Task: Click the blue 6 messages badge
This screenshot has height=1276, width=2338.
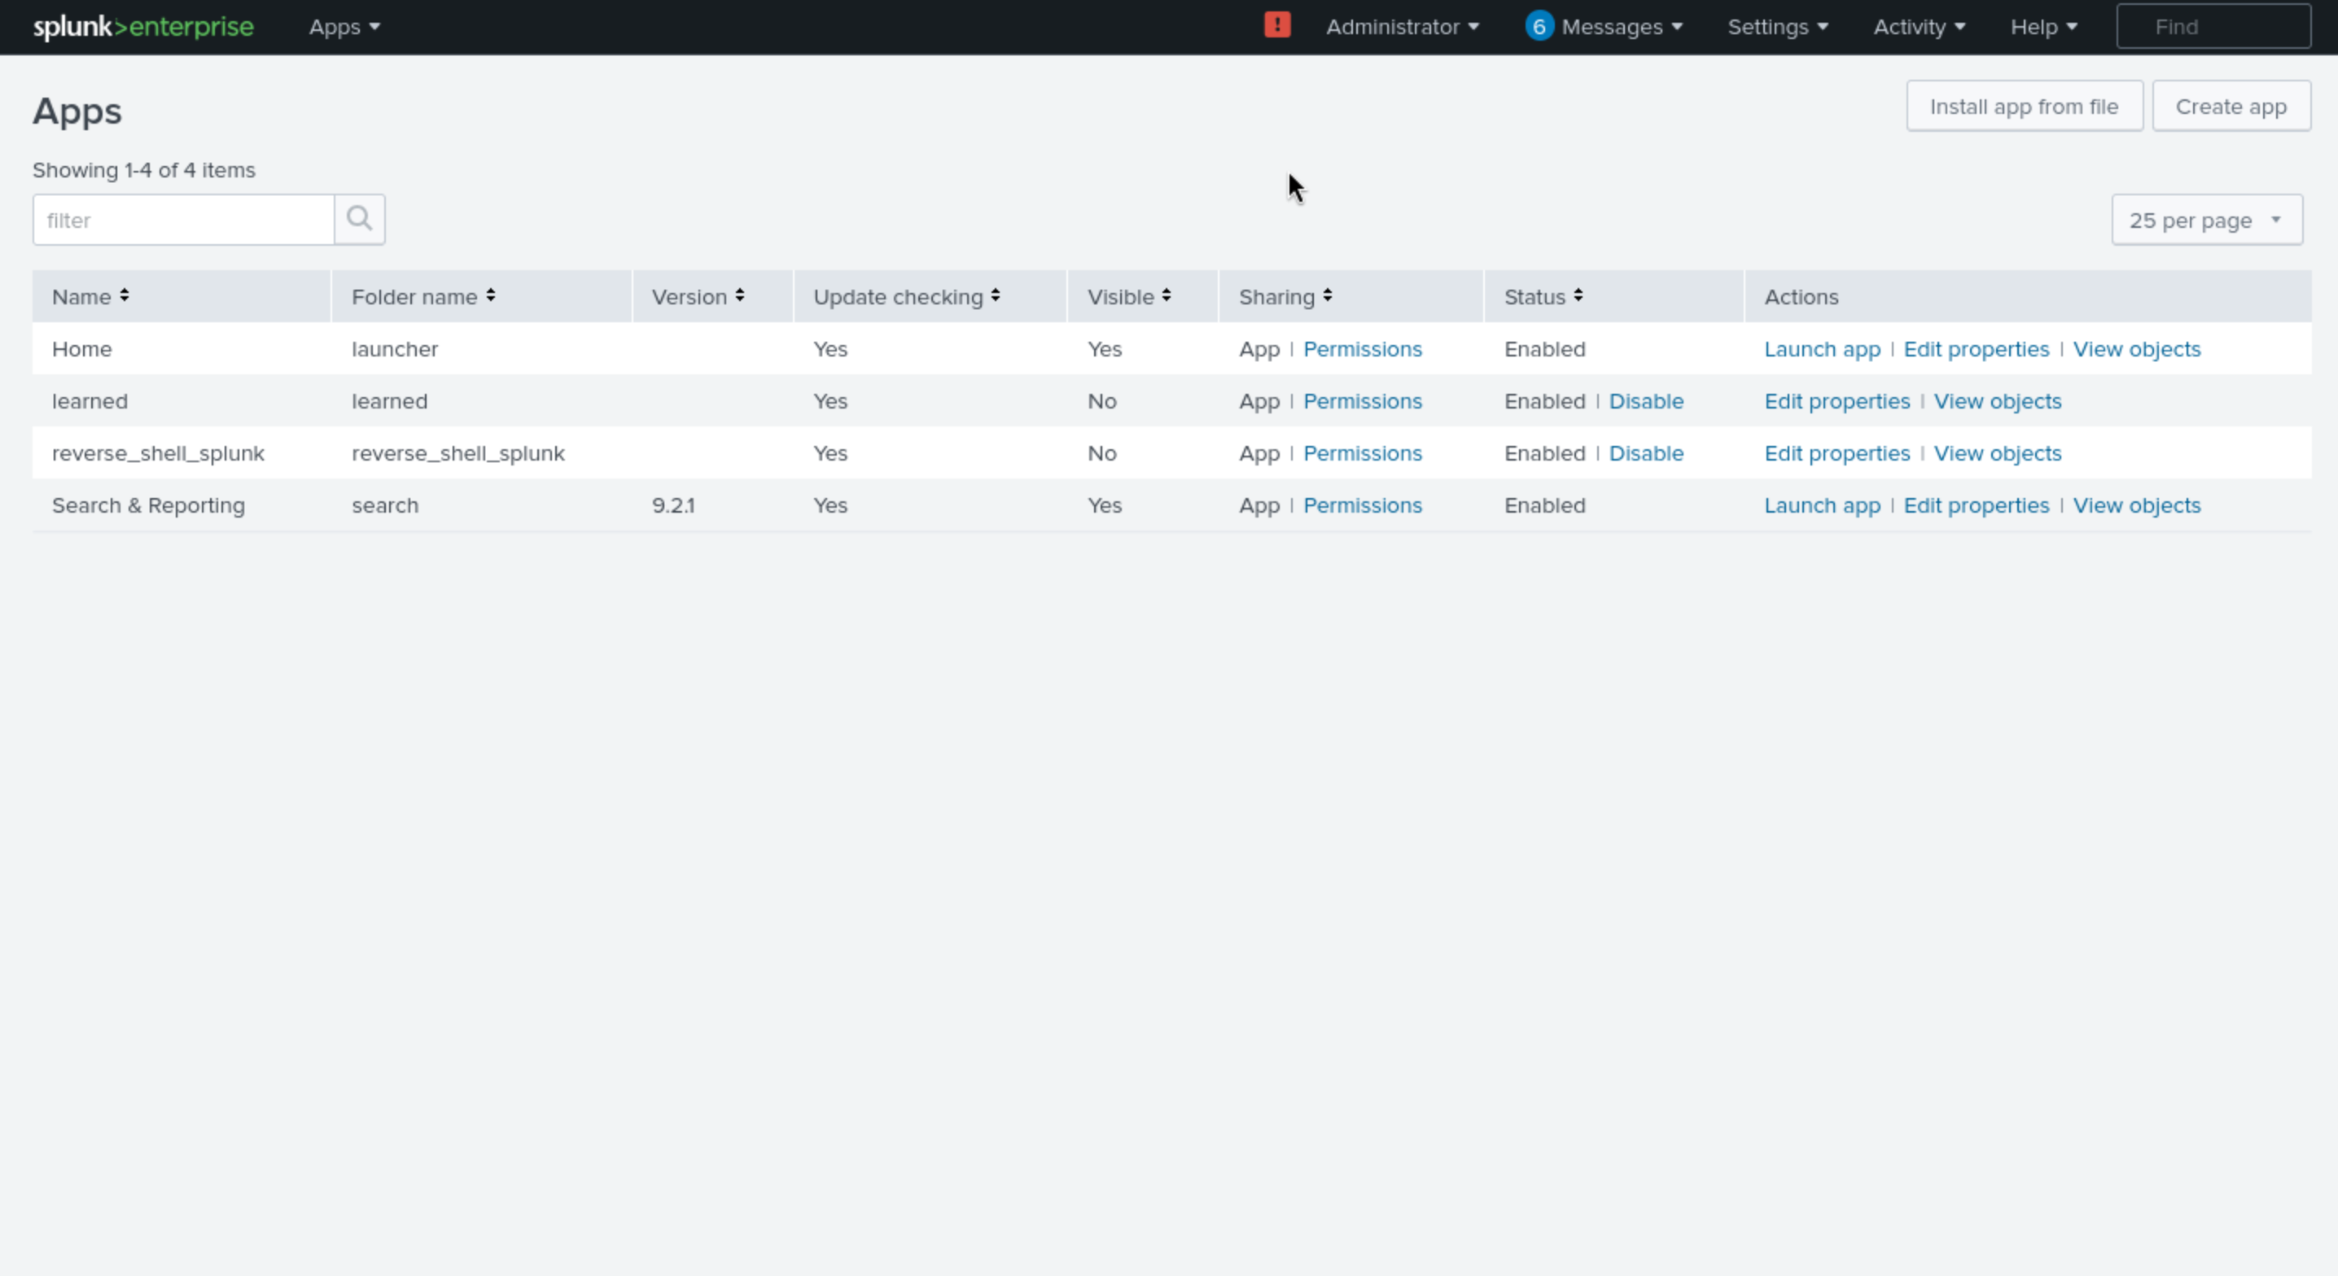Action: [1539, 26]
